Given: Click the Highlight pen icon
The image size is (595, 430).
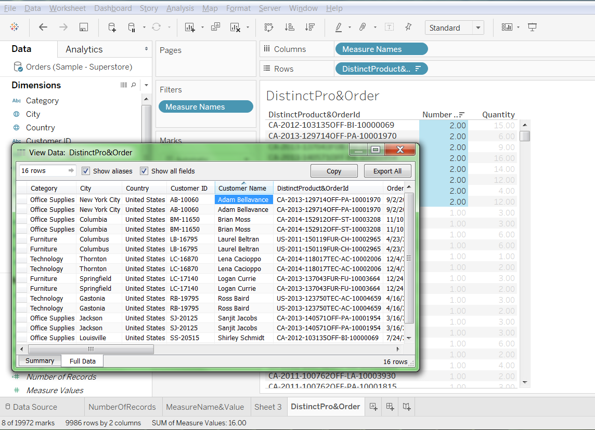Looking at the screenshot, I should [x=339, y=27].
